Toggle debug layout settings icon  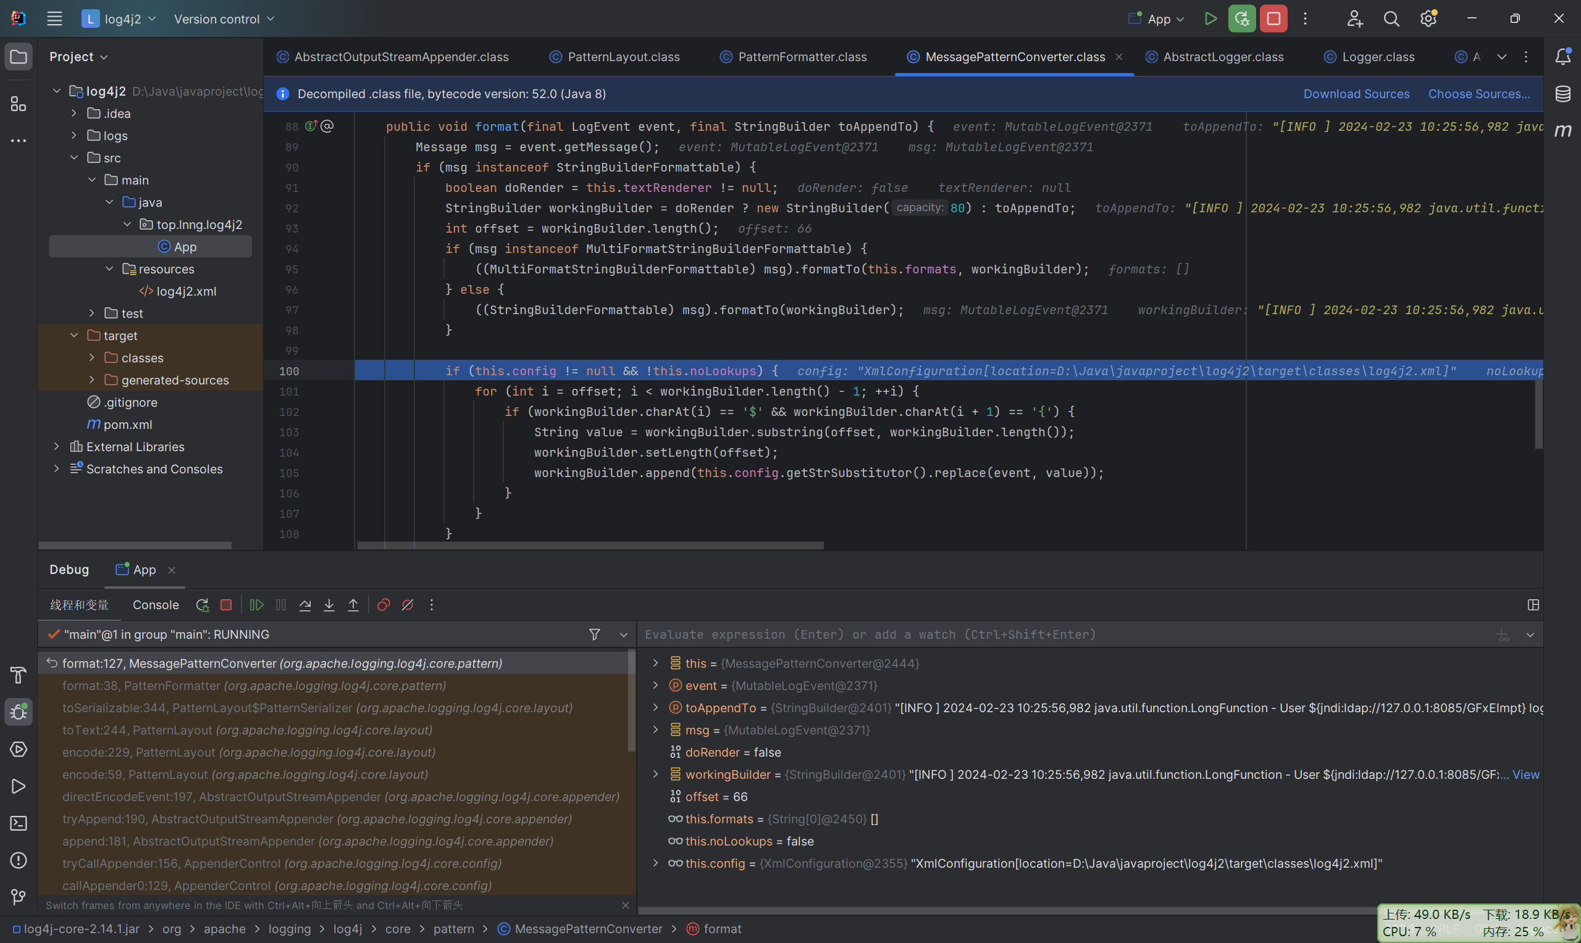[x=1533, y=605]
